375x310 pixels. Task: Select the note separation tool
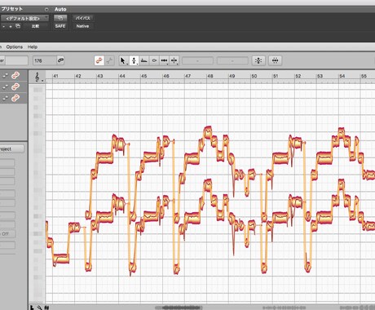(174, 60)
